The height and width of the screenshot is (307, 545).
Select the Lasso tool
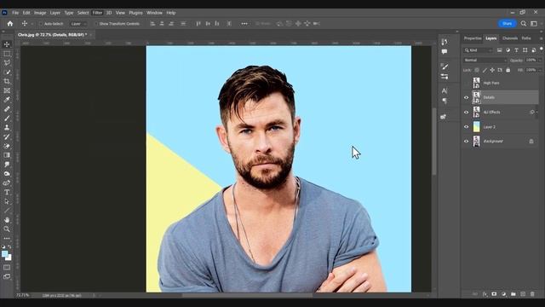coord(7,63)
